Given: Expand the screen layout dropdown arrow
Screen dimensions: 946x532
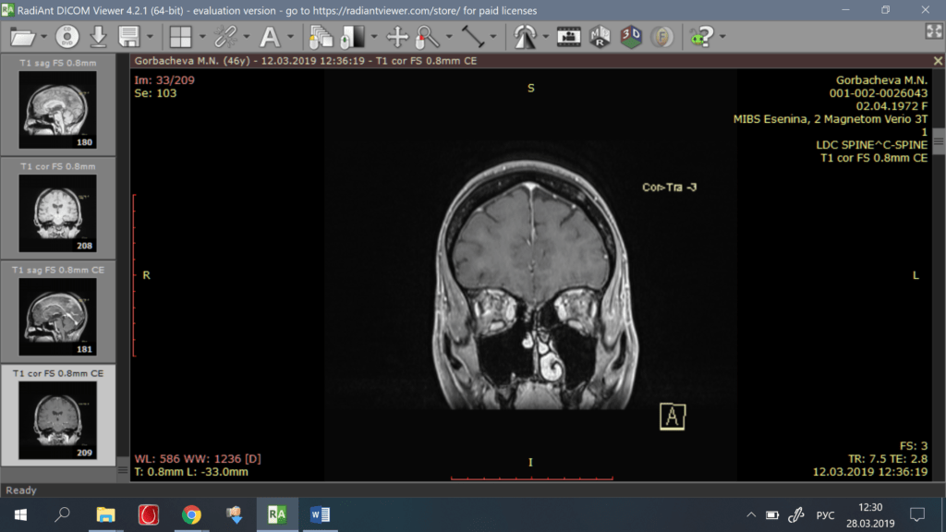Looking at the screenshot, I should [202, 37].
